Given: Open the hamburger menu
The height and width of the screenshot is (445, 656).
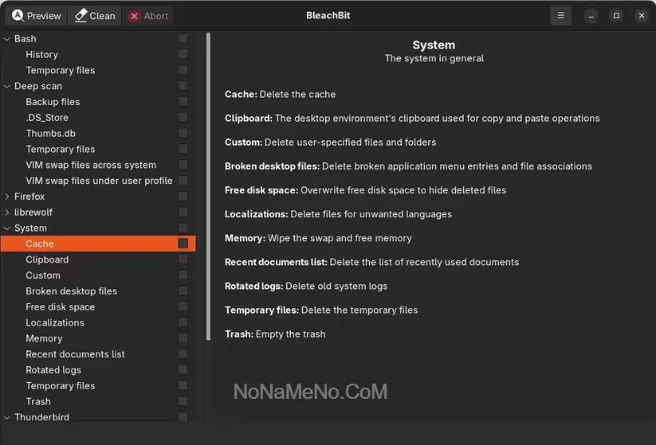Looking at the screenshot, I should (561, 16).
